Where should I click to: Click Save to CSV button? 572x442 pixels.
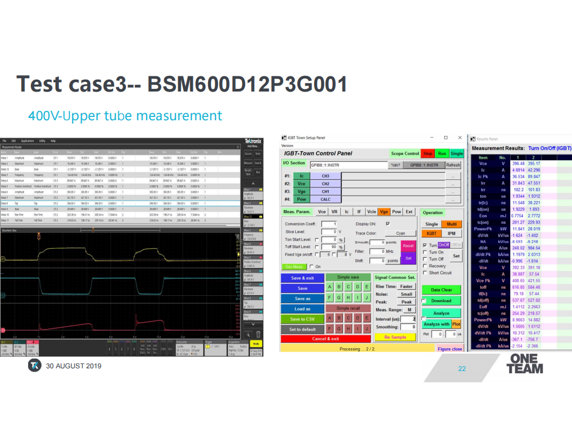tap(302, 319)
